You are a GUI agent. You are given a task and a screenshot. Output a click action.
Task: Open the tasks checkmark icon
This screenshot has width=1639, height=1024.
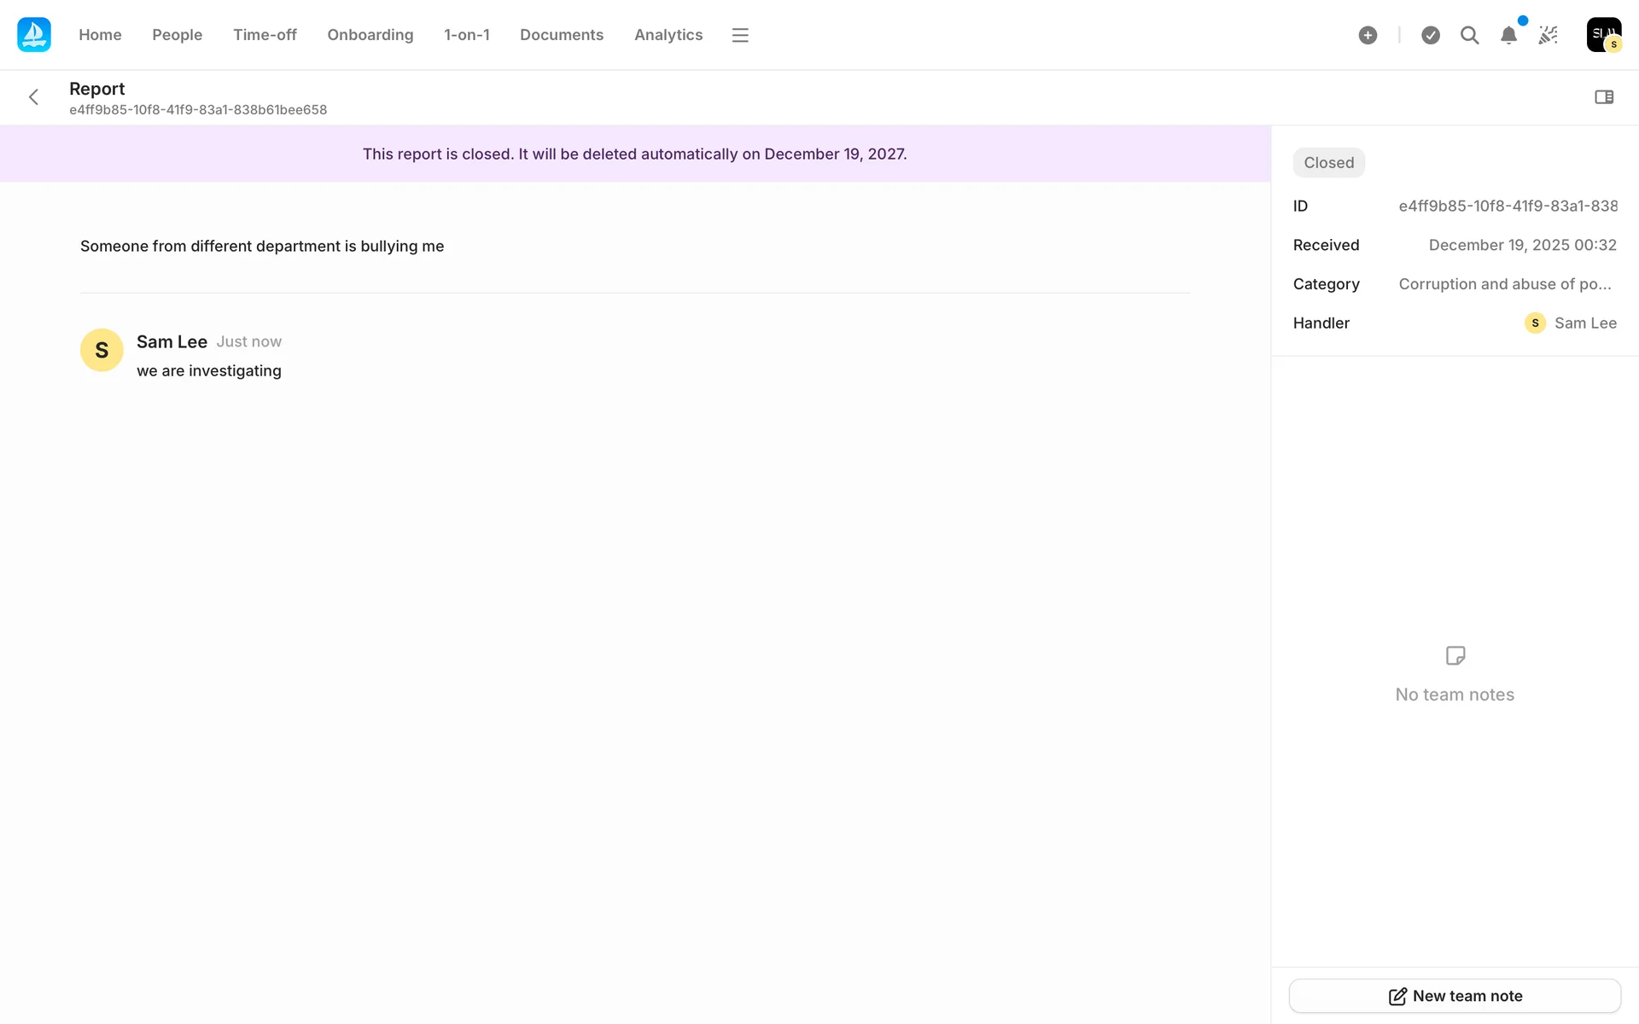coord(1431,35)
